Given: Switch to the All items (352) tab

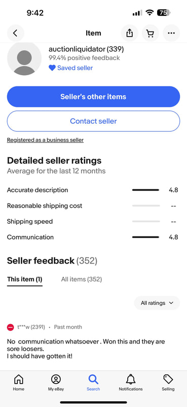Looking at the screenshot, I should [x=82, y=279].
